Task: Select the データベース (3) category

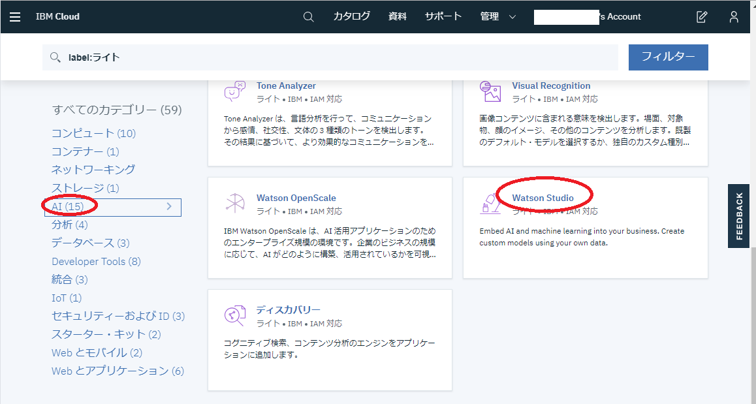Action: coord(91,243)
